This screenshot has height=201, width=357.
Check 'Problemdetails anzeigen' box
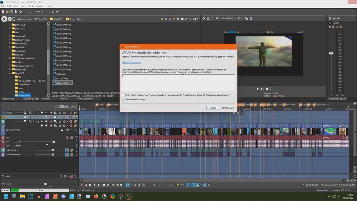[x=123, y=100]
